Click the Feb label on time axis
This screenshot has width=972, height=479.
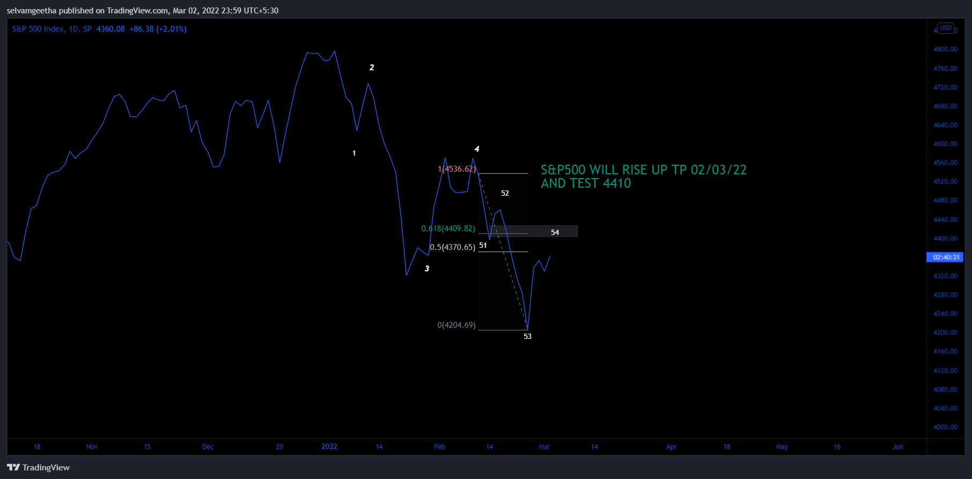[x=440, y=447]
